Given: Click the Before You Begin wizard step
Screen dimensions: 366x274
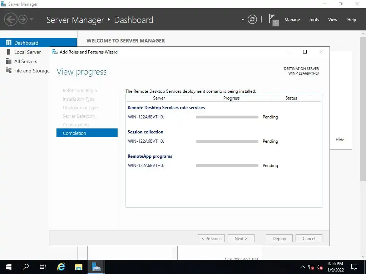Looking at the screenshot, I should 80,90.
